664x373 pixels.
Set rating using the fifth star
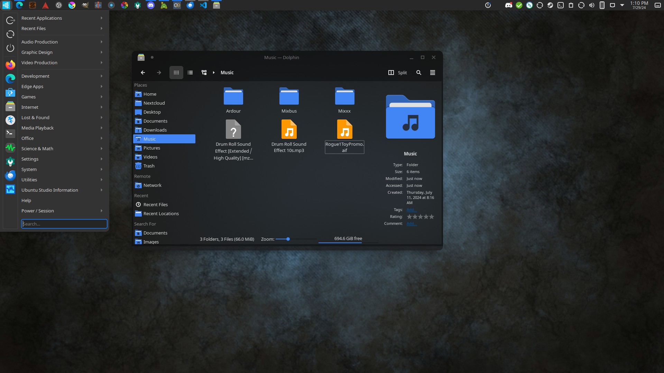[432, 217]
